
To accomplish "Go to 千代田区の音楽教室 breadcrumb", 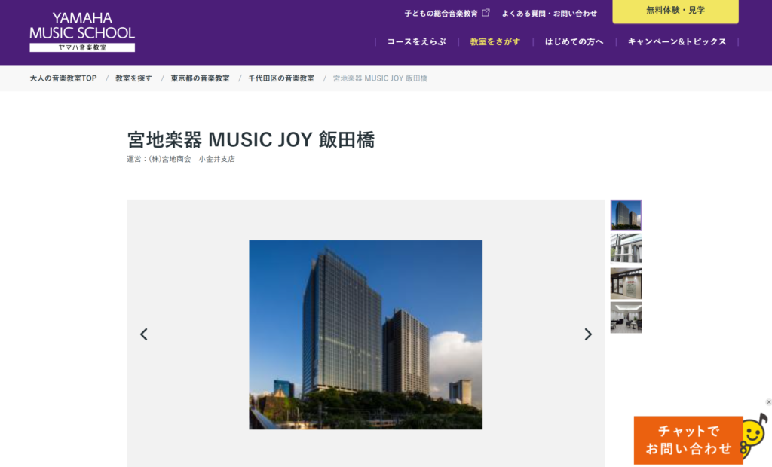I will [281, 78].
